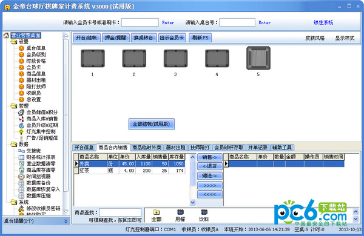Switch to the 会员球杆存取 tab
Screen dimensions: 364x236
pyautogui.click(x=229, y=148)
